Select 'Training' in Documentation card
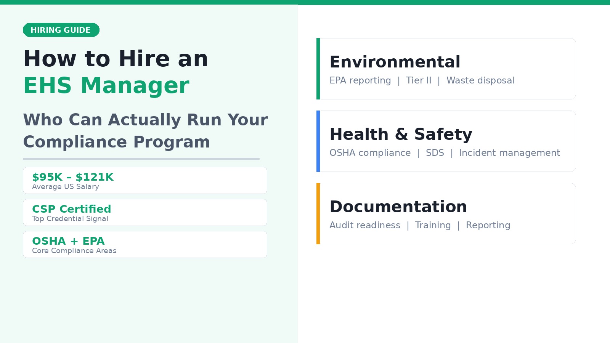This screenshot has height=343, width=610. (x=433, y=225)
